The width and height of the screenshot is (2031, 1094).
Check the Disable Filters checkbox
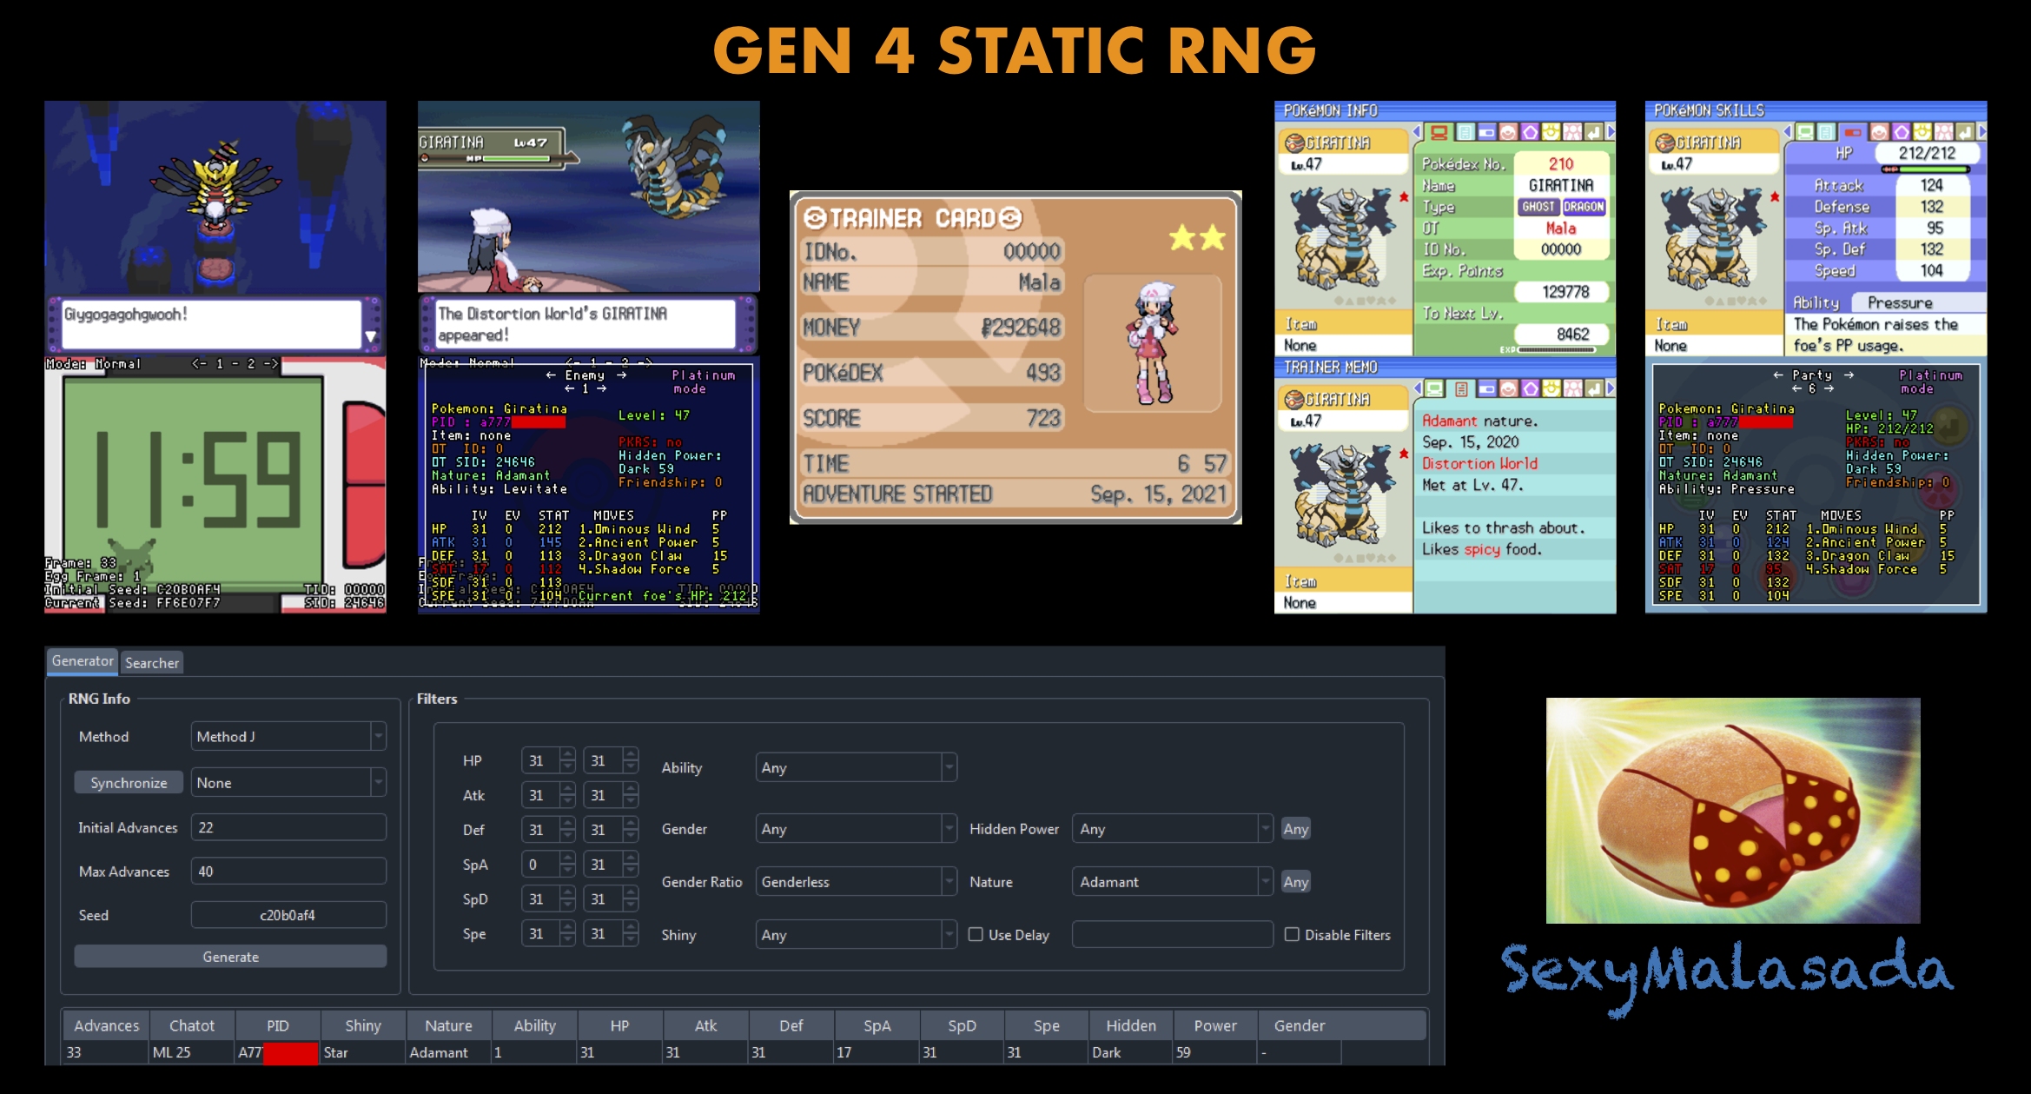[1292, 934]
